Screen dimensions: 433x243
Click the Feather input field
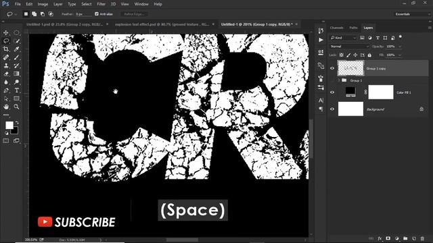pos(83,13)
